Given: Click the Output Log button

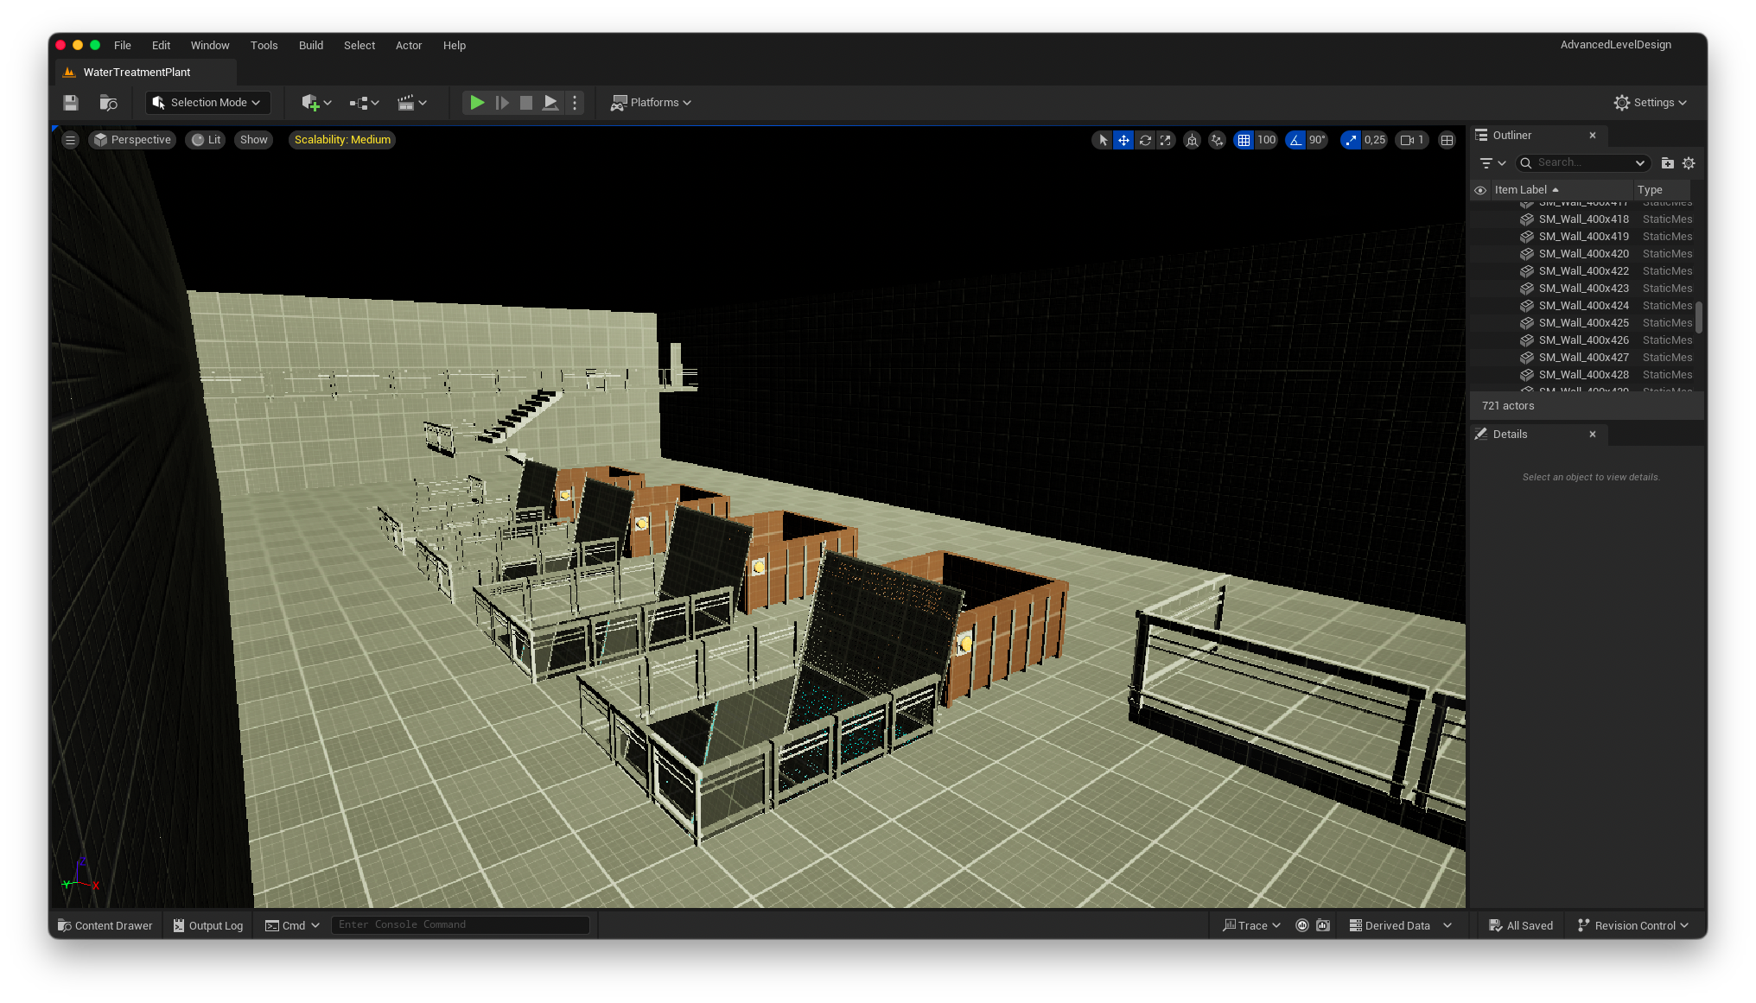Looking at the screenshot, I should [208, 925].
